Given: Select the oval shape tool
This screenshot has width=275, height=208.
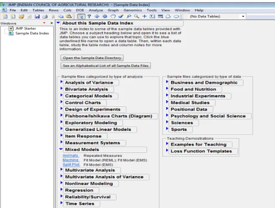Looking at the screenshot, I should [x=176, y=16].
